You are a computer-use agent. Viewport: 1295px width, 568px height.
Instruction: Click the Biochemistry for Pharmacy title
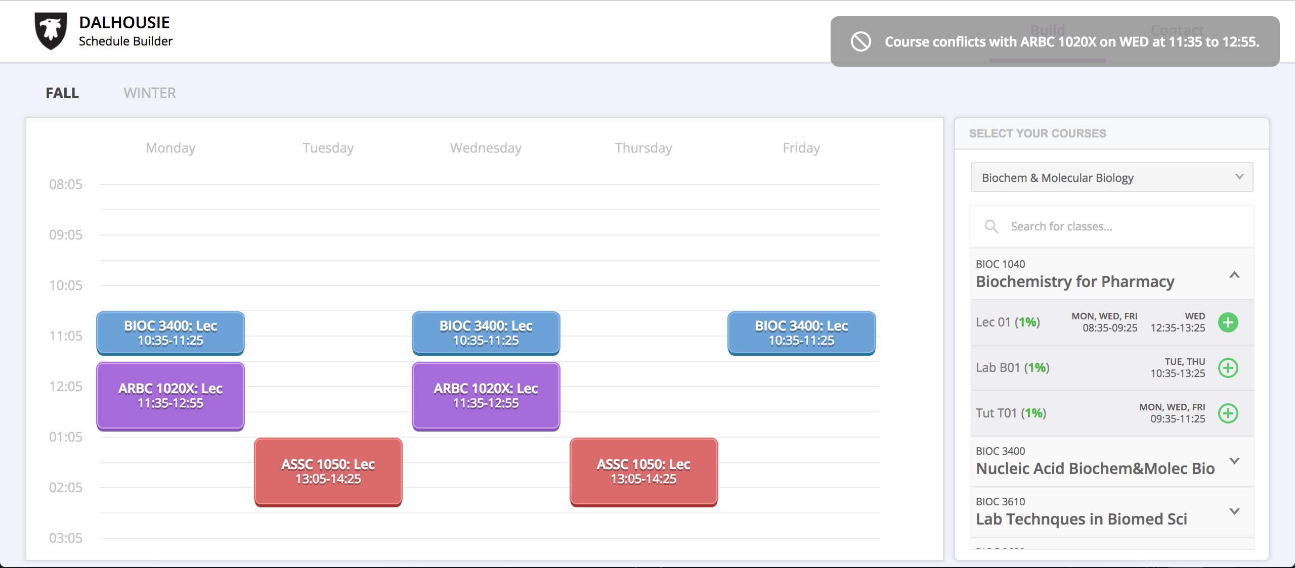pos(1075,281)
